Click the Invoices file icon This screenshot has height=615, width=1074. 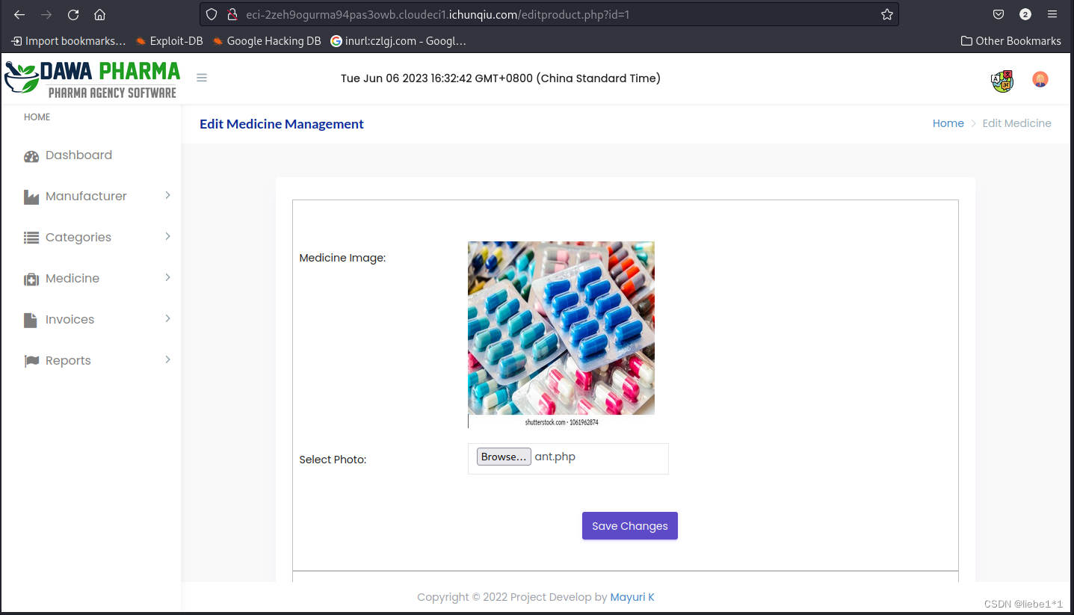[x=31, y=320]
